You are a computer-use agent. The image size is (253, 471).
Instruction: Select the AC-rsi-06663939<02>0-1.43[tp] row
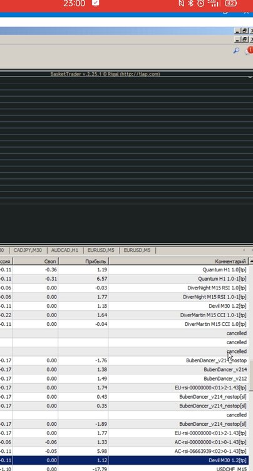tap(124, 451)
